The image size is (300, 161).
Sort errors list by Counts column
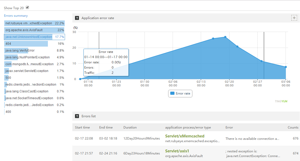click(x=293, y=127)
